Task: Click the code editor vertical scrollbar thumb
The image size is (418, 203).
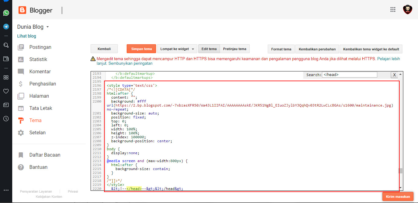Action: 400,171
